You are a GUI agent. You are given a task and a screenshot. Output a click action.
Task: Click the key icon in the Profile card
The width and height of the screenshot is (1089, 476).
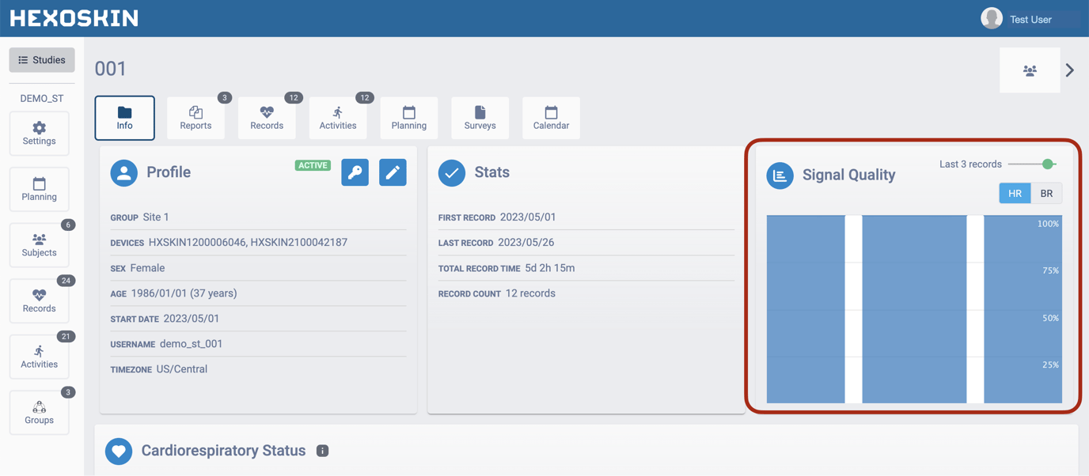click(355, 172)
